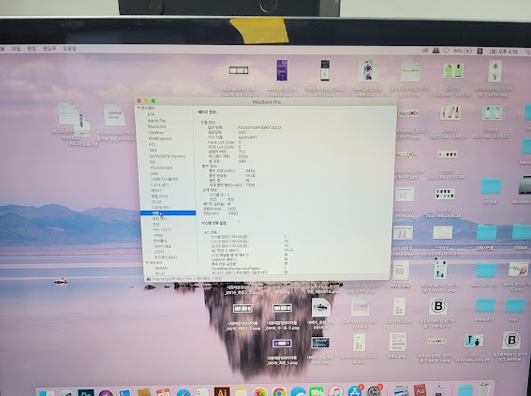Screen dimensions: 531x396
Task: Open Google Chrome in the Dock
Action: [x=279, y=392]
